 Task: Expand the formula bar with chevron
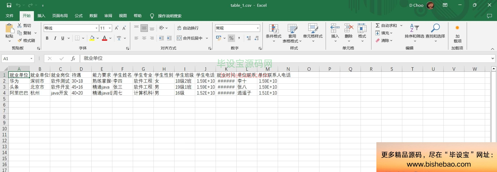point(493,59)
